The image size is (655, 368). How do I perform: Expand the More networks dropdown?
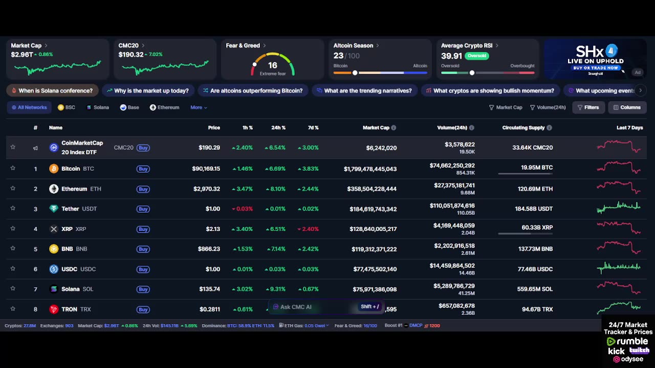coord(199,107)
